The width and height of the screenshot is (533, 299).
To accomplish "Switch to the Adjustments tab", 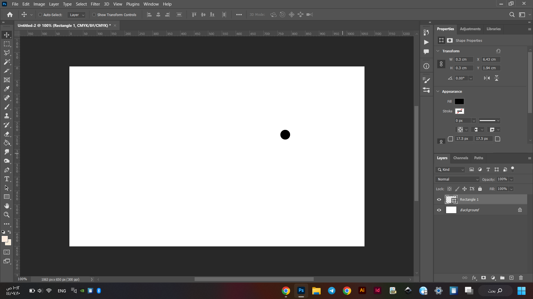I will [470, 29].
